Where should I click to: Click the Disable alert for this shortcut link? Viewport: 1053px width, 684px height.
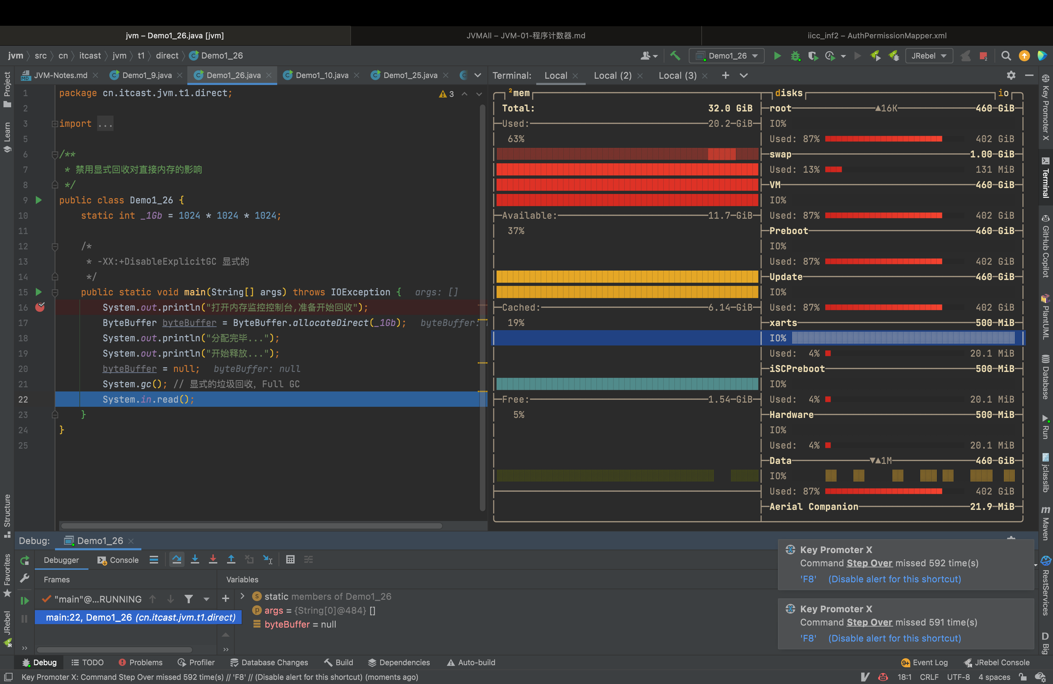click(x=894, y=579)
